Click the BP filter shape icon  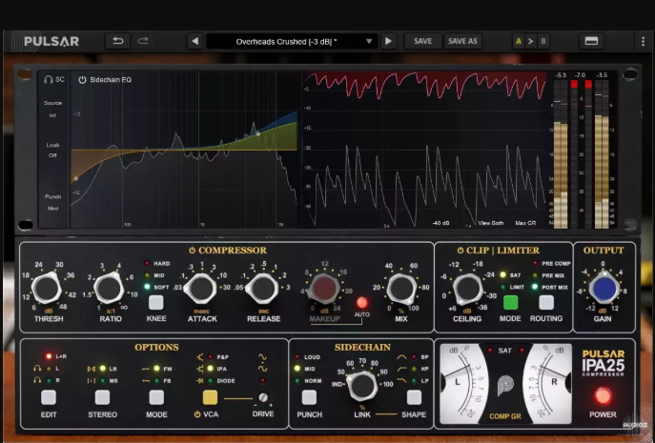pyautogui.click(x=401, y=357)
